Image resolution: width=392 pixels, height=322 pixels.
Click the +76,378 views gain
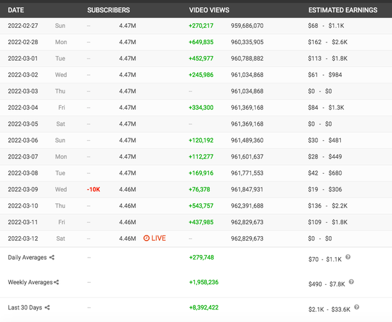[199, 189]
